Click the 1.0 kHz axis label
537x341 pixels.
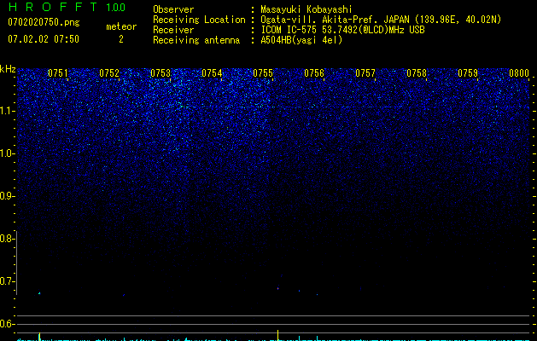coord(7,153)
